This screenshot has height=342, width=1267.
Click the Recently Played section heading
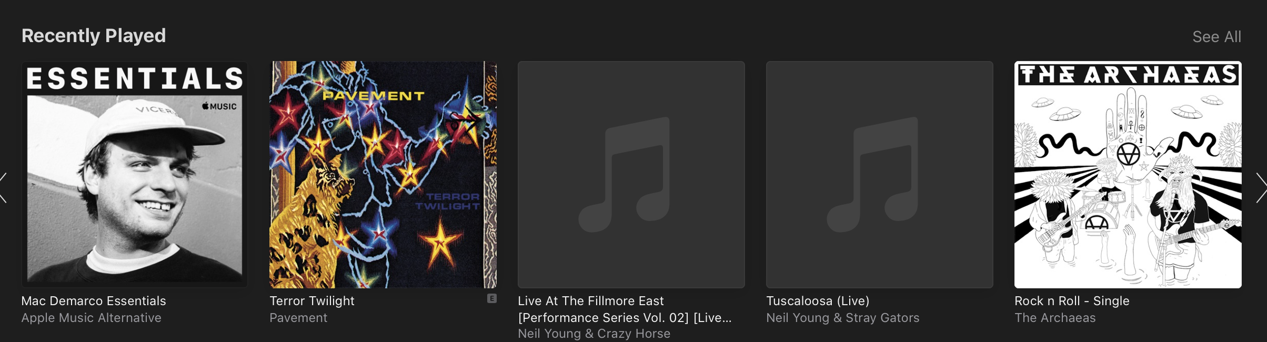[94, 36]
